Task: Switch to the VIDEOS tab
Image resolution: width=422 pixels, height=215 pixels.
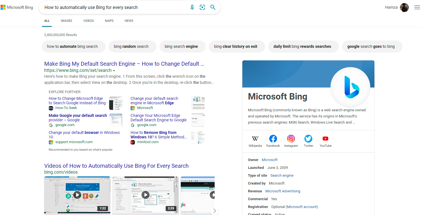Action: click(x=88, y=21)
